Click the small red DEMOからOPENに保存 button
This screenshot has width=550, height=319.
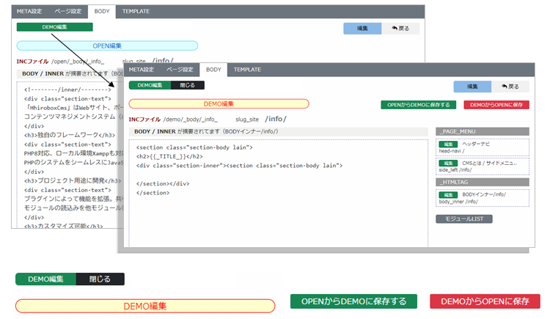[x=496, y=105]
